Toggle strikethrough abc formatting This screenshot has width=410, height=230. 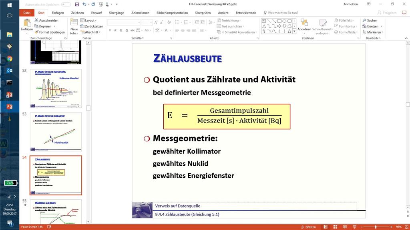tap(132, 30)
